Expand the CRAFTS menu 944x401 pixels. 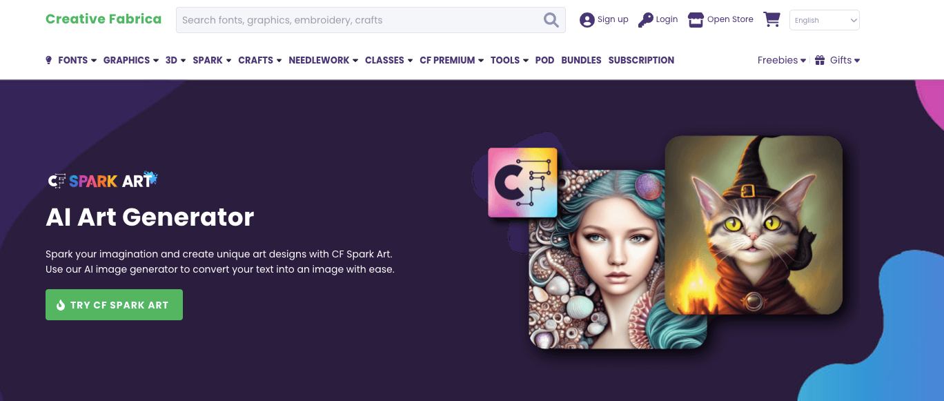click(x=260, y=60)
